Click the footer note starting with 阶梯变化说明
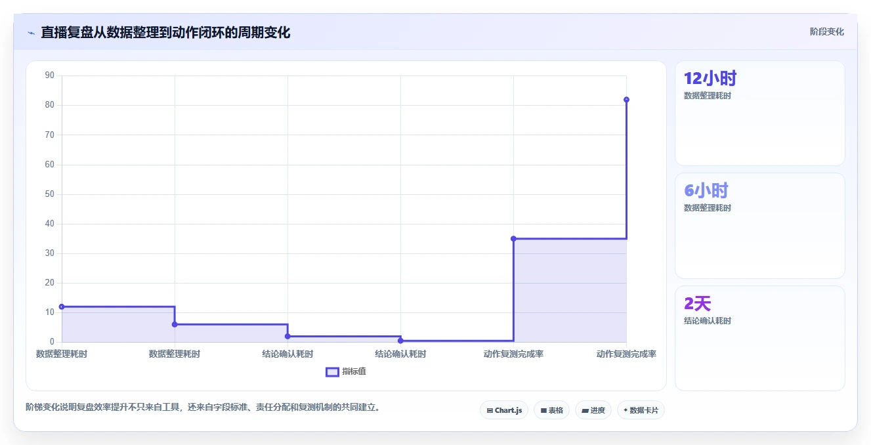Viewport: 871px width, 445px height. pos(203,408)
